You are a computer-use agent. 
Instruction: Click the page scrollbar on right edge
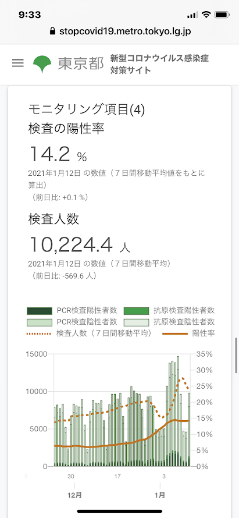[237, 355]
